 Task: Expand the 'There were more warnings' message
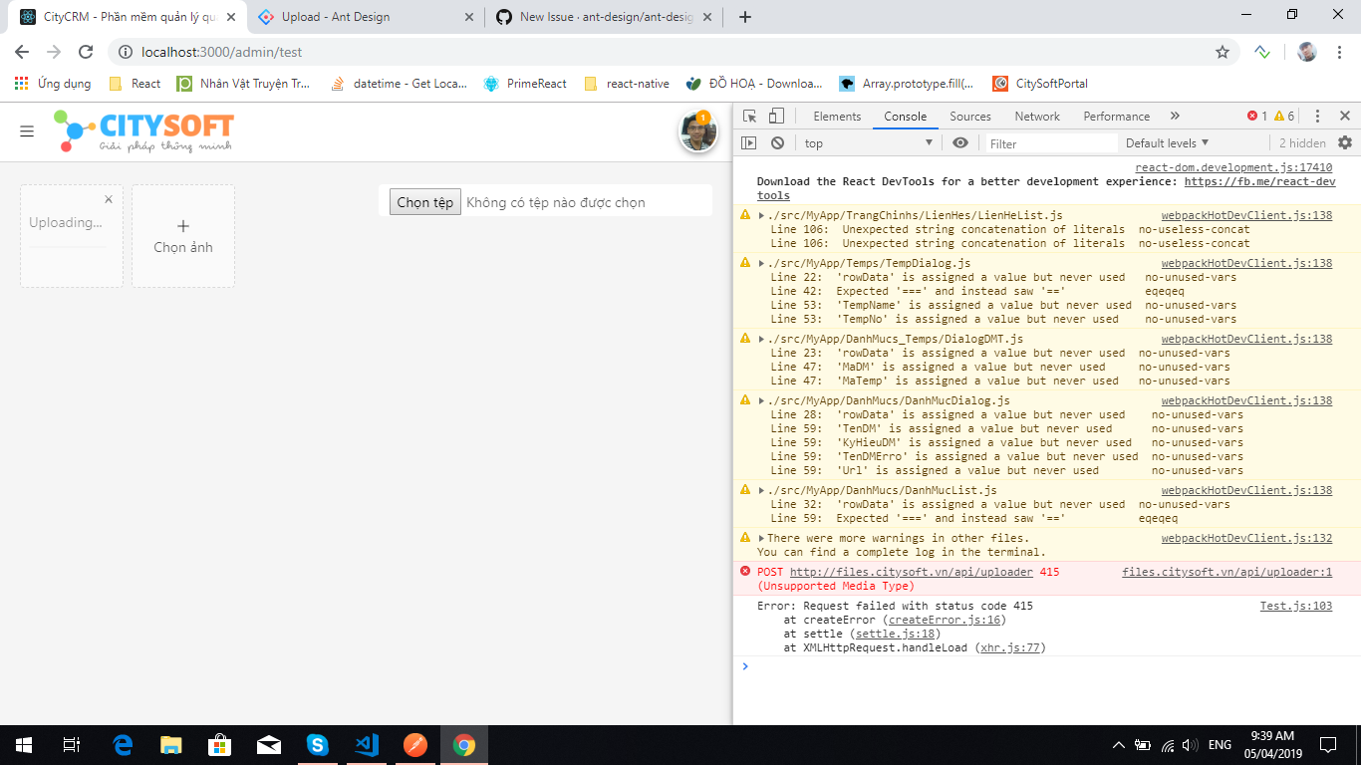tap(761, 538)
